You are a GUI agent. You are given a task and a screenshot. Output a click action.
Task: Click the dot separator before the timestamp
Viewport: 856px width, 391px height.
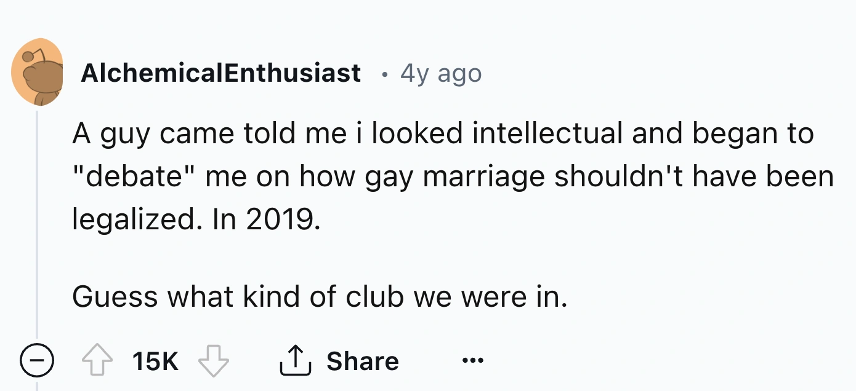[x=384, y=75]
